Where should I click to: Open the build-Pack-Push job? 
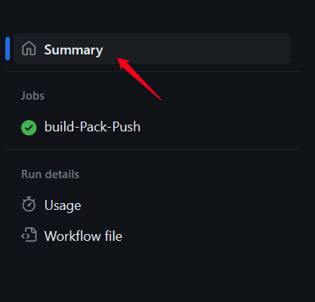click(x=152, y=127)
